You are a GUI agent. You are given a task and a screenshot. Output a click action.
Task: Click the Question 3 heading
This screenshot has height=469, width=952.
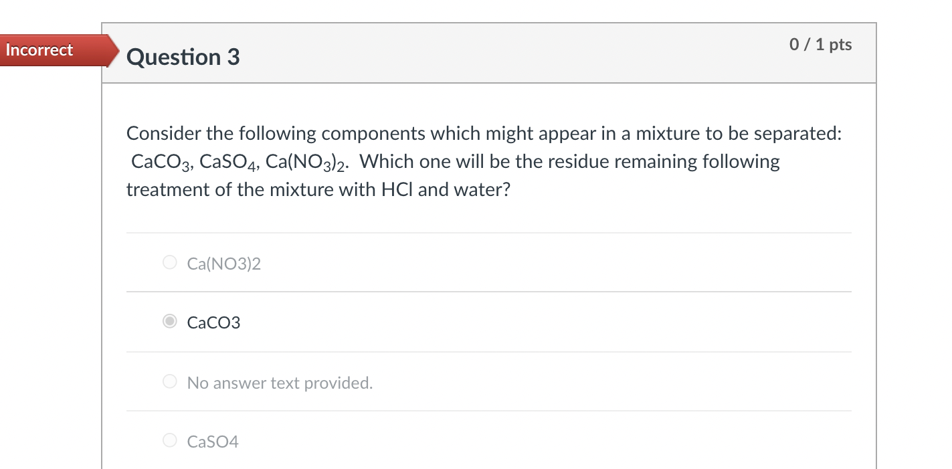182,58
